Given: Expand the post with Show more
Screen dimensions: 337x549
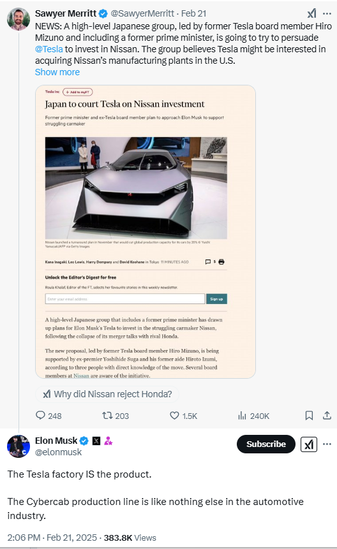Looking at the screenshot, I should 57,72.
